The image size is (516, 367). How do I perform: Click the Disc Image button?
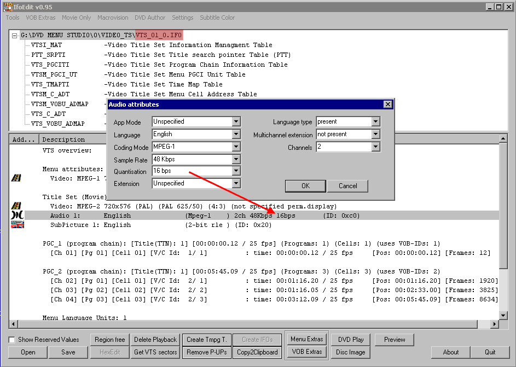tap(350, 352)
